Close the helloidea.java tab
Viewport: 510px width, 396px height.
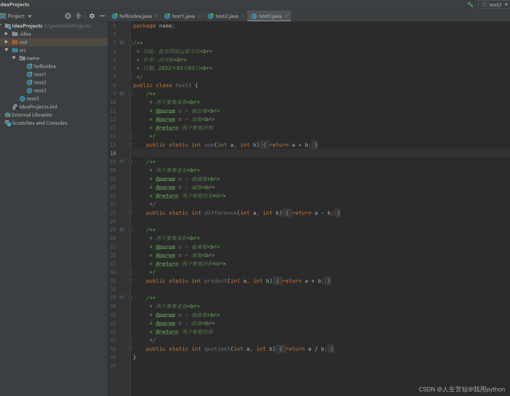click(156, 16)
